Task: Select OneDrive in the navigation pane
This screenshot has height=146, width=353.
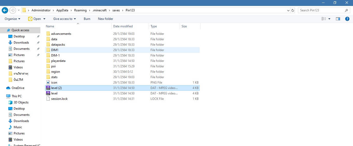Action: (18, 88)
